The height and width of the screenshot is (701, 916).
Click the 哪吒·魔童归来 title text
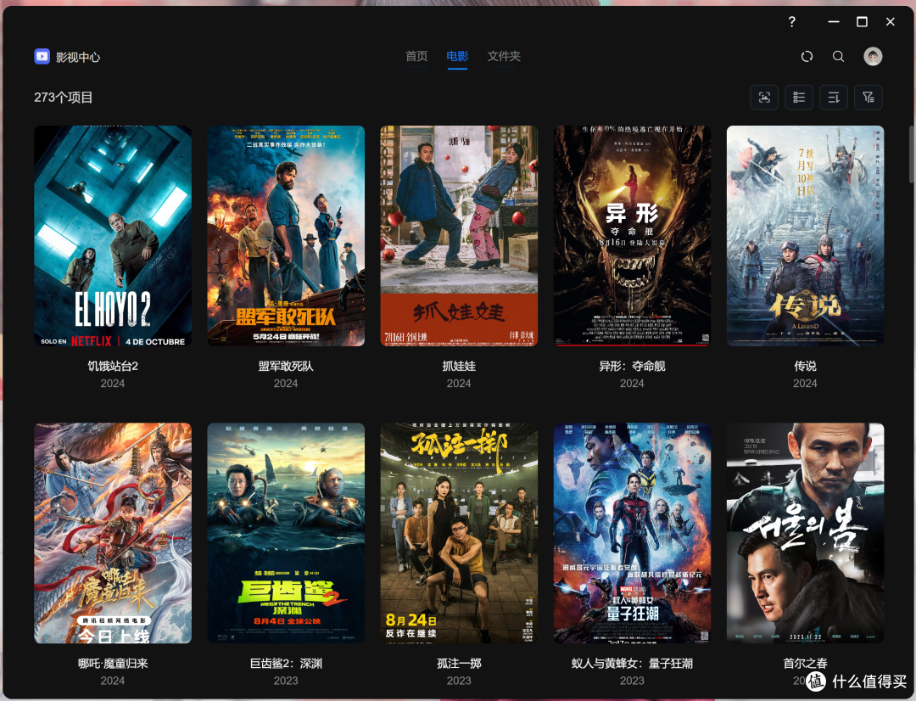point(113,664)
